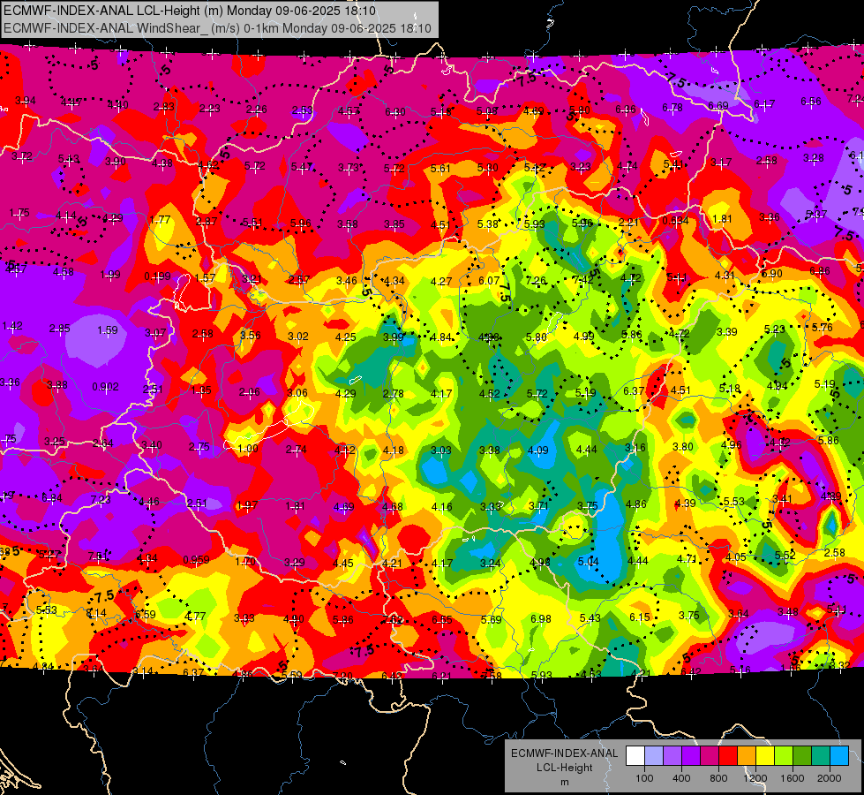Click the wind shear value 2.06
Image resolution: width=864 pixels, height=795 pixels.
[250, 391]
